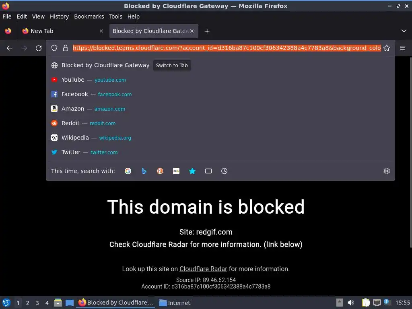Open the Cloudflare Radar link
This screenshot has width=412, height=309.
pyautogui.click(x=203, y=269)
